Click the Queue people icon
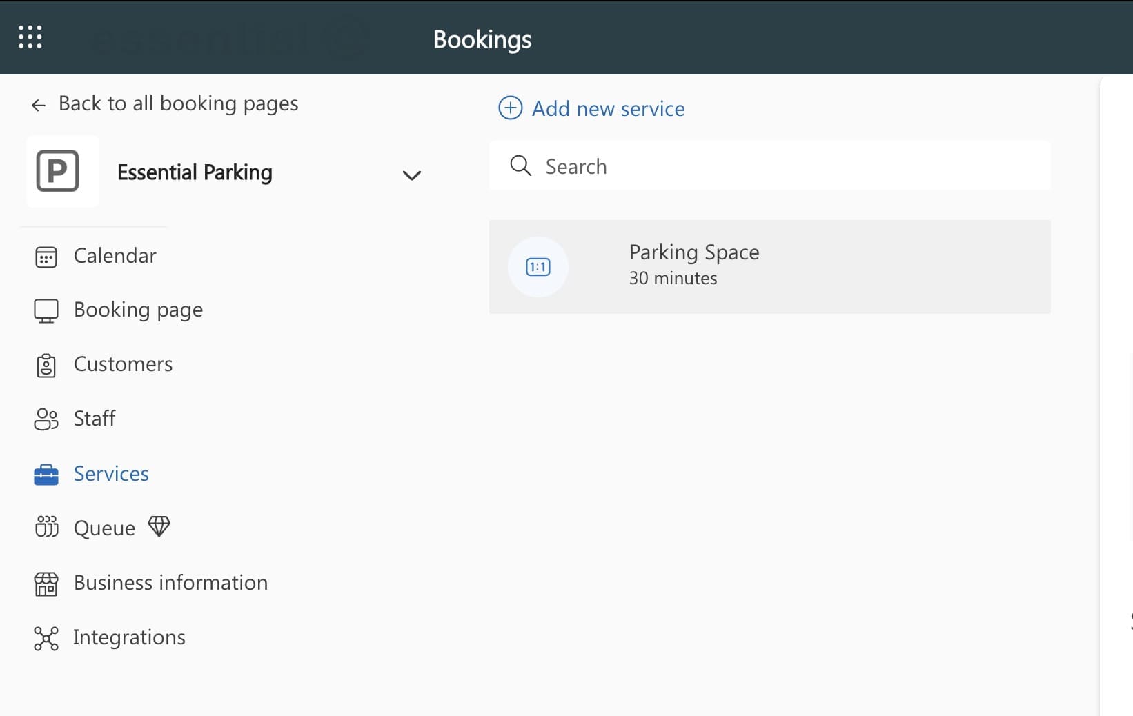This screenshot has width=1133, height=716. click(x=46, y=528)
